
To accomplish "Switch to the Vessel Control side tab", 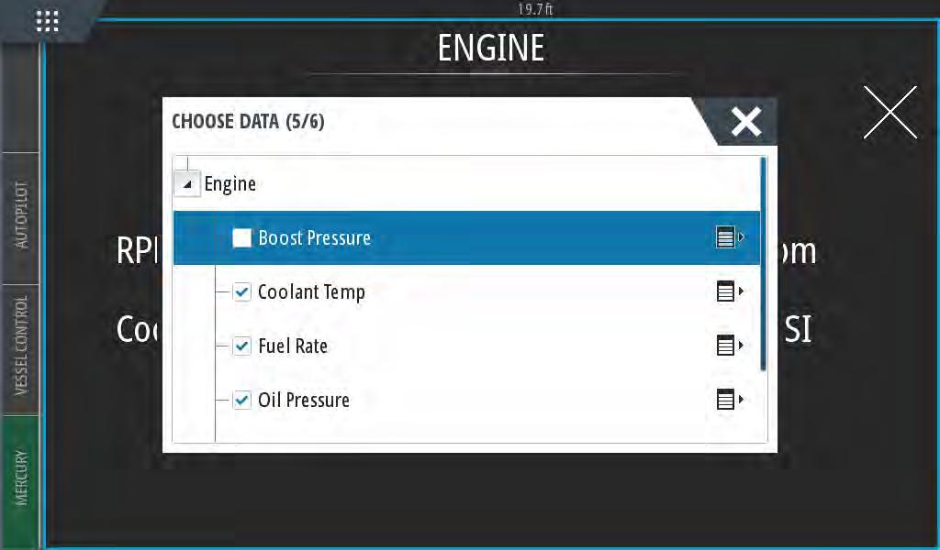I will point(20,348).
